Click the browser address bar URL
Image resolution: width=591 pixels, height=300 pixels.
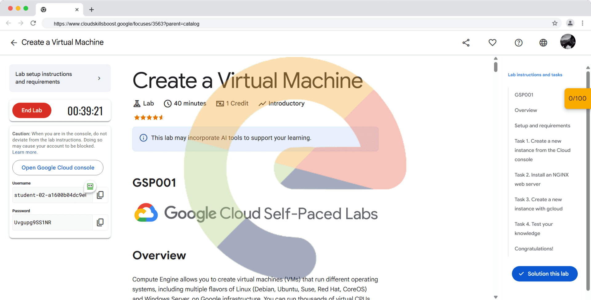click(x=126, y=24)
